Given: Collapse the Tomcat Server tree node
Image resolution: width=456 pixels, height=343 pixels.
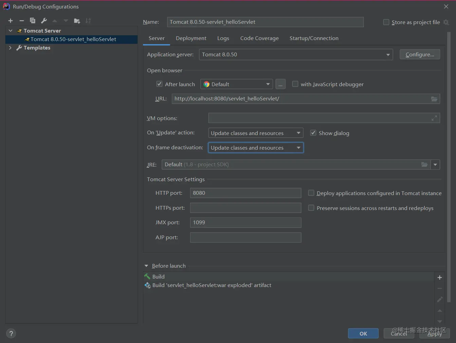Looking at the screenshot, I should point(11,31).
